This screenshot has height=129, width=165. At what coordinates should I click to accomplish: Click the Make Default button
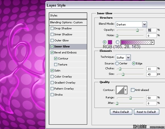point(121,112)
